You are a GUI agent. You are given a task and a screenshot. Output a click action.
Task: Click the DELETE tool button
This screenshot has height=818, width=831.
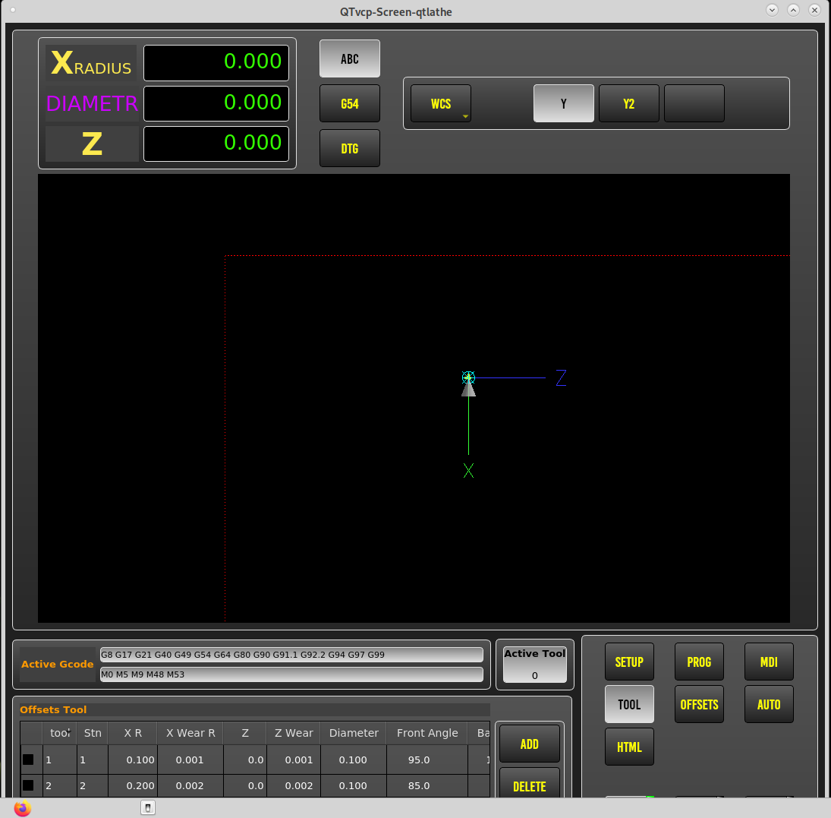click(x=530, y=784)
